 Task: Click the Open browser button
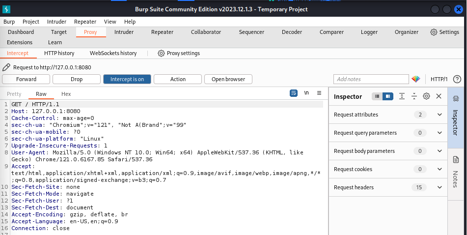tap(228, 79)
